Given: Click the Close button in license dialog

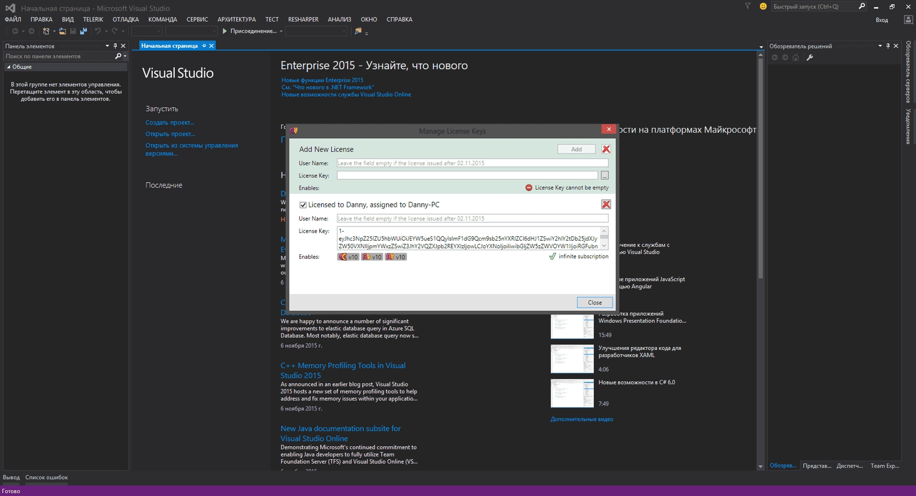Looking at the screenshot, I should (x=594, y=302).
